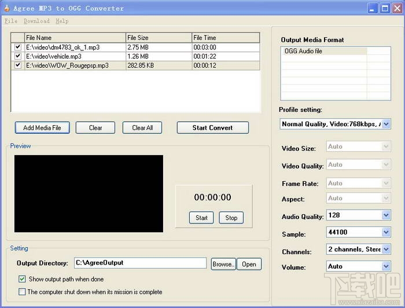The width and height of the screenshot is (405, 308).
Task: Open the Frame Rate dropdown
Action: coord(386,183)
